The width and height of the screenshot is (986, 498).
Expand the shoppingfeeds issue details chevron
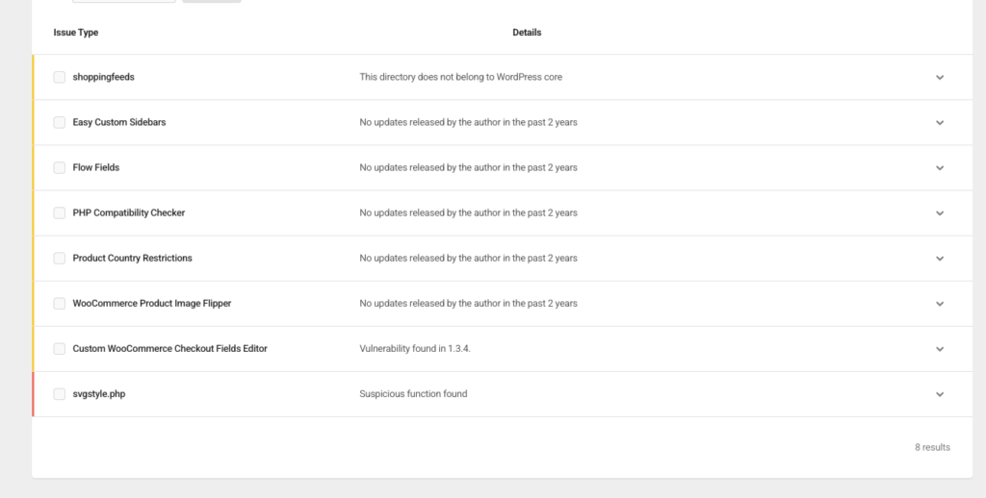940,78
